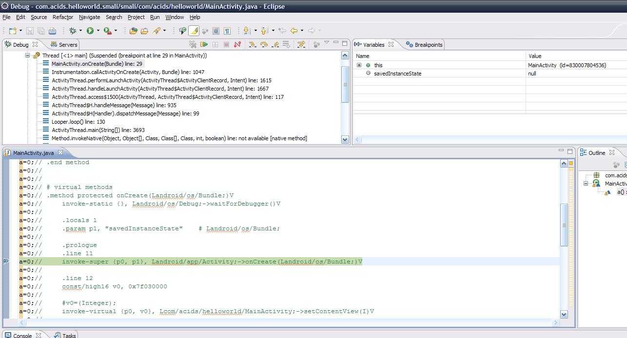Launch Debug via the bug icon
Screen dimensions: 627x338
point(73,31)
